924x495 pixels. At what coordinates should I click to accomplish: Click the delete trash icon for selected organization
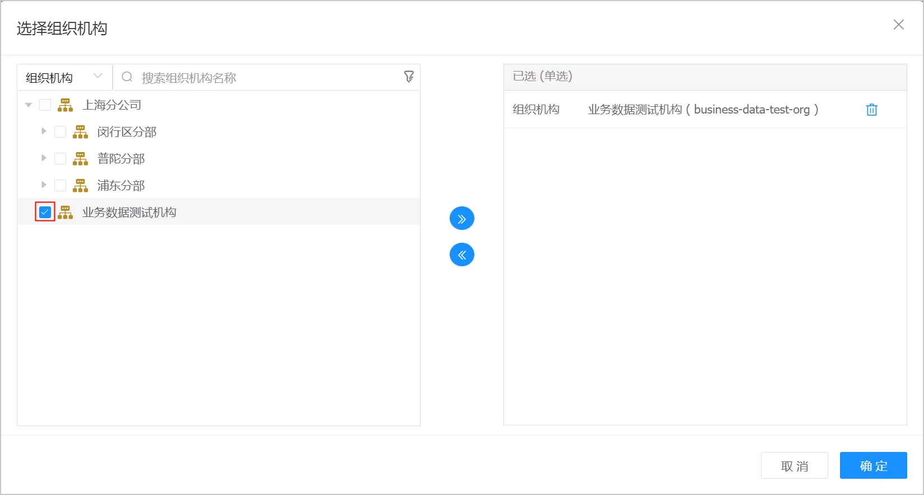tap(871, 110)
